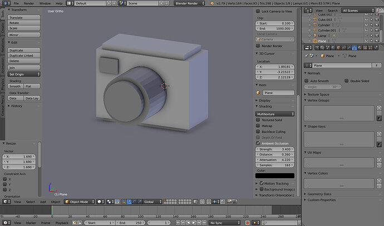Hide Cylinder.001 with its eye icon
Viewport: 384px width, 226px height.
tap(366, 31)
